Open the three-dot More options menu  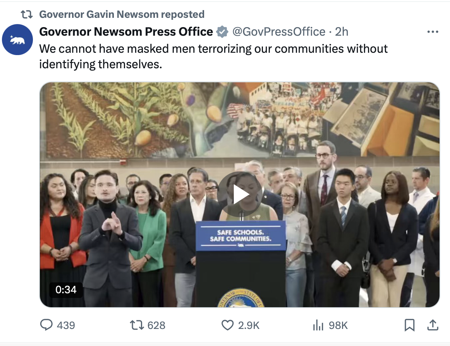[x=432, y=32]
